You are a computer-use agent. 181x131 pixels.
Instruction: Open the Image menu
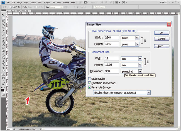19,2
